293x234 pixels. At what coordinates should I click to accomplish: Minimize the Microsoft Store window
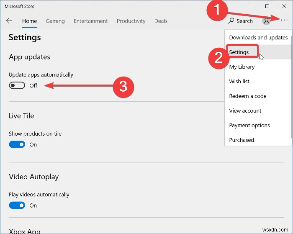pyautogui.click(x=250, y=6)
